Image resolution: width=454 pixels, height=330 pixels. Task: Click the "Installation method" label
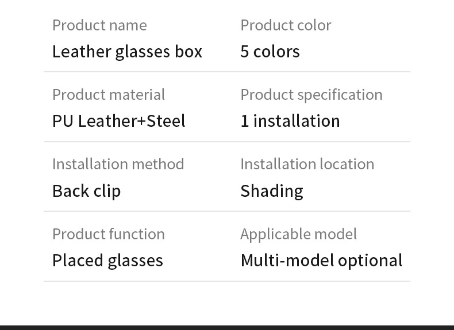(118, 164)
